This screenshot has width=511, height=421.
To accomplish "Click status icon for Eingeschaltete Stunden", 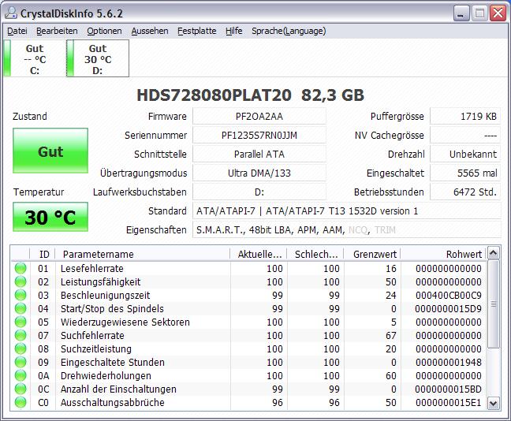I will coord(21,362).
